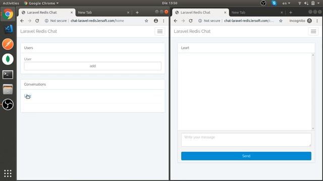
Task: Click the Skype tray icon in top bar
Action: coord(274,3)
